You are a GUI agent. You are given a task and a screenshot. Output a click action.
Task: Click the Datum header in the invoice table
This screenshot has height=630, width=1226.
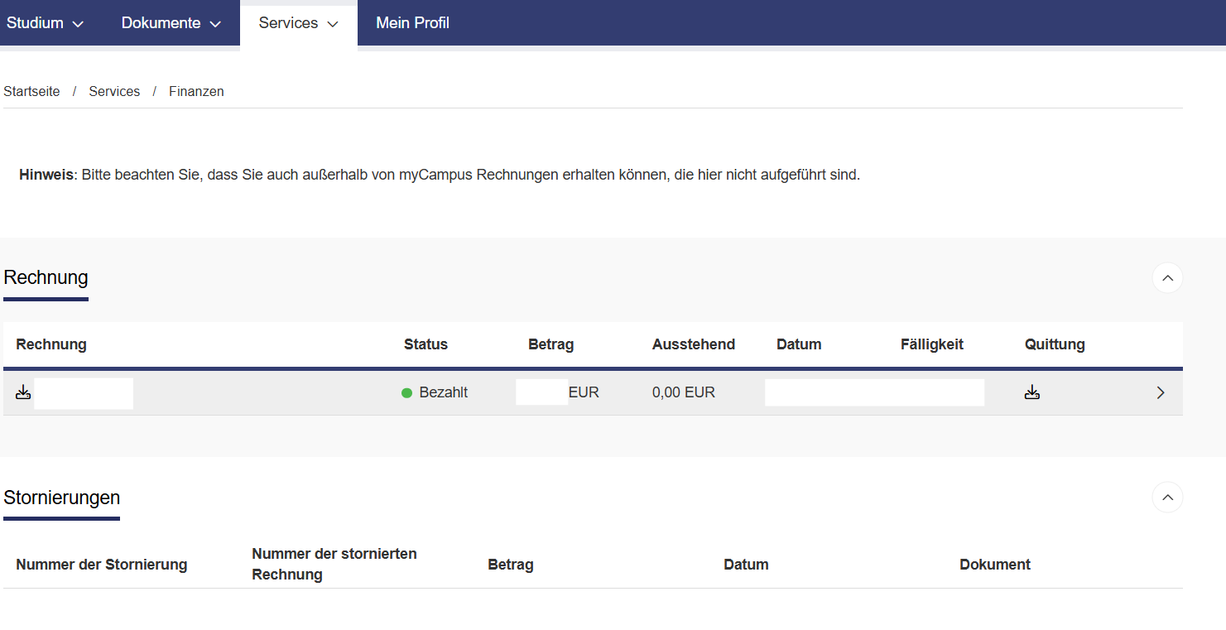[799, 344]
